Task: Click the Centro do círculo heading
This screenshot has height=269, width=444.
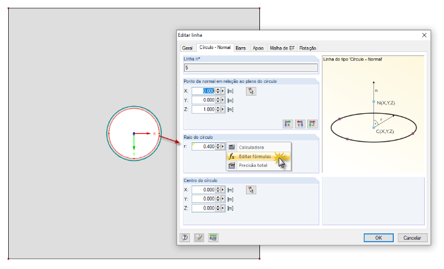Action: (x=200, y=180)
